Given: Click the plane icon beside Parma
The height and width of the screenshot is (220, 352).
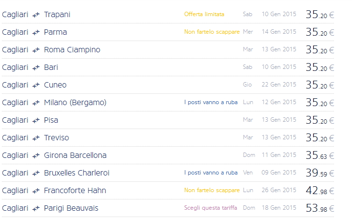Looking at the screenshot, I should (x=36, y=32).
